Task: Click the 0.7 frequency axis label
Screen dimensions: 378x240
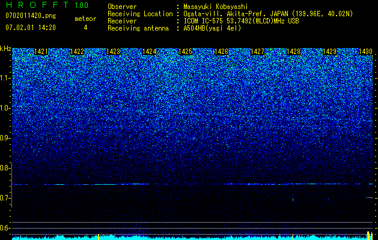Action: [5, 198]
